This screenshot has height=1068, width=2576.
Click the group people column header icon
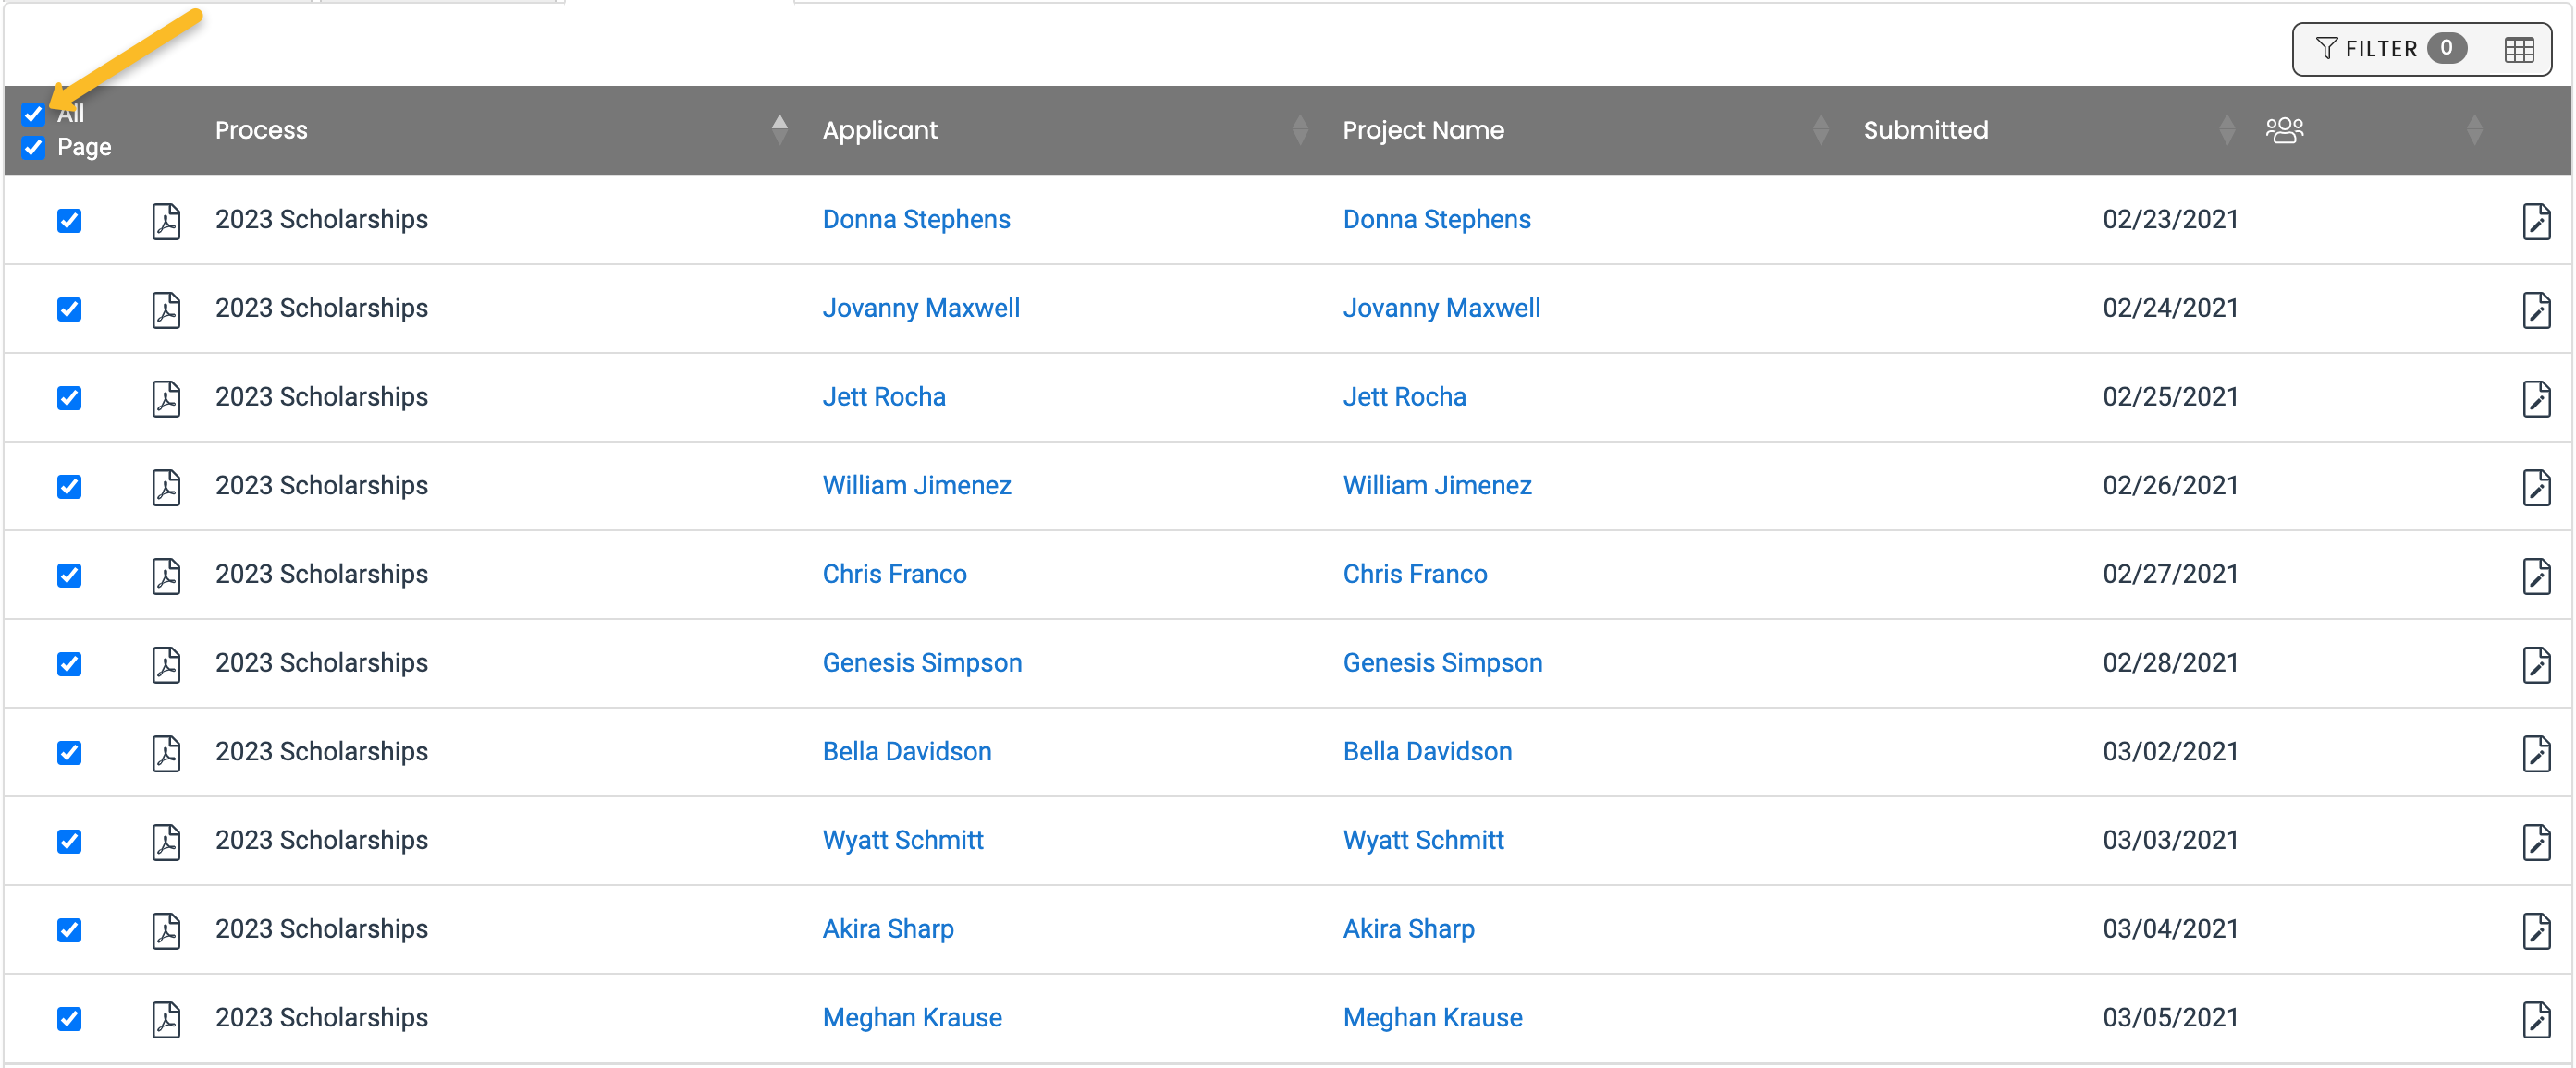point(2284,130)
